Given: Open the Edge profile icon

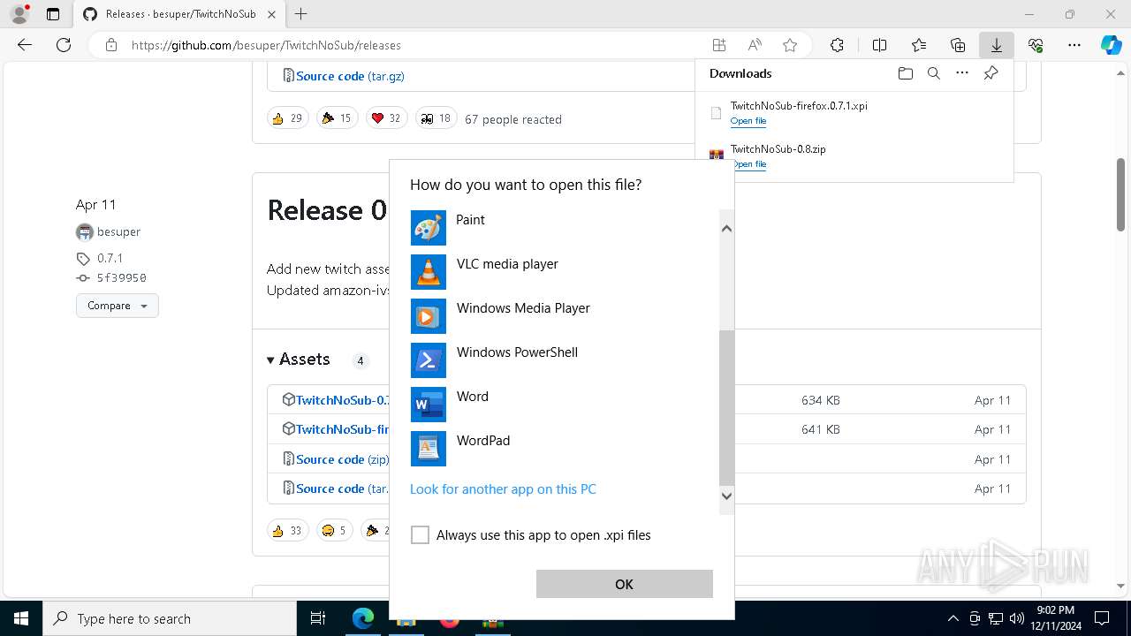Looking at the screenshot, I should click(19, 14).
